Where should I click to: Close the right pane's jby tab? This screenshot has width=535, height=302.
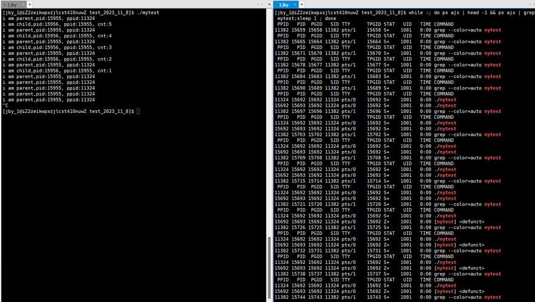(294, 4)
